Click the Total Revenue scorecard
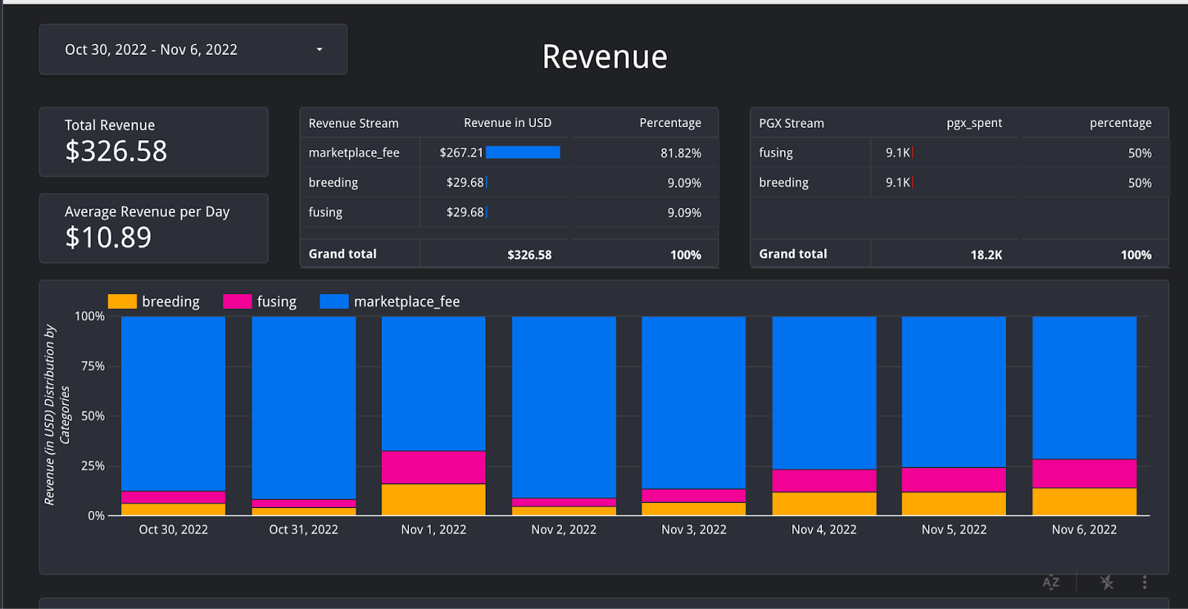The width and height of the screenshot is (1188, 609). [154, 142]
